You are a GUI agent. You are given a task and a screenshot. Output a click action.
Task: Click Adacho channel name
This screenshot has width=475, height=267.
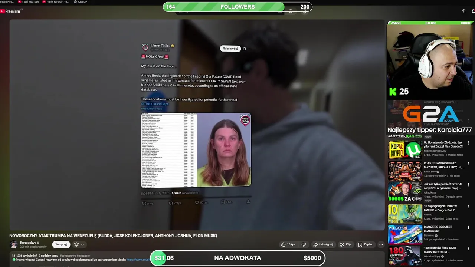(x=429, y=214)
